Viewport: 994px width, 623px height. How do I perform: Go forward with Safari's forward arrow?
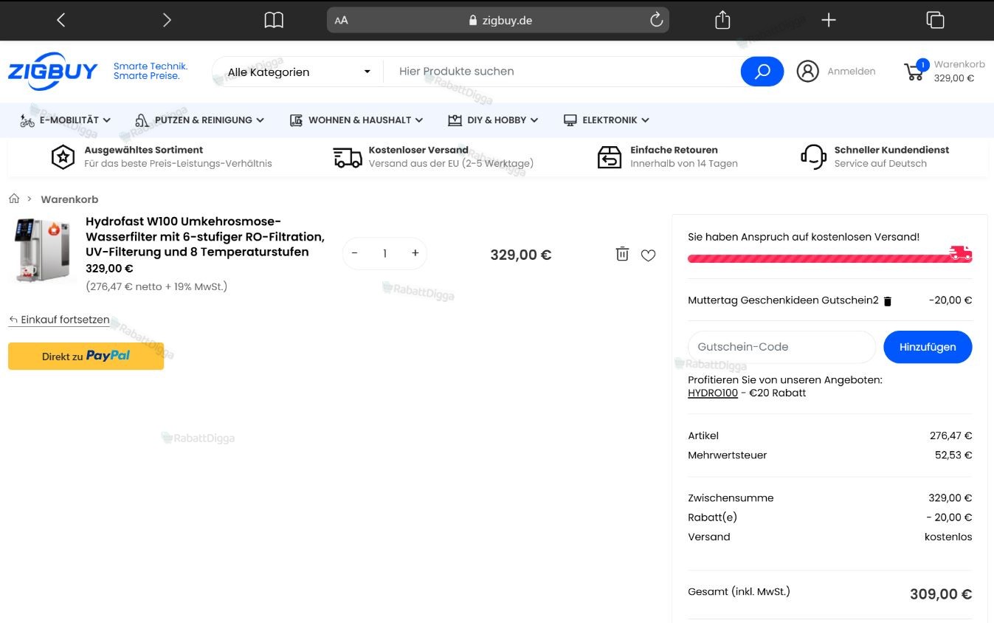click(167, 20)
